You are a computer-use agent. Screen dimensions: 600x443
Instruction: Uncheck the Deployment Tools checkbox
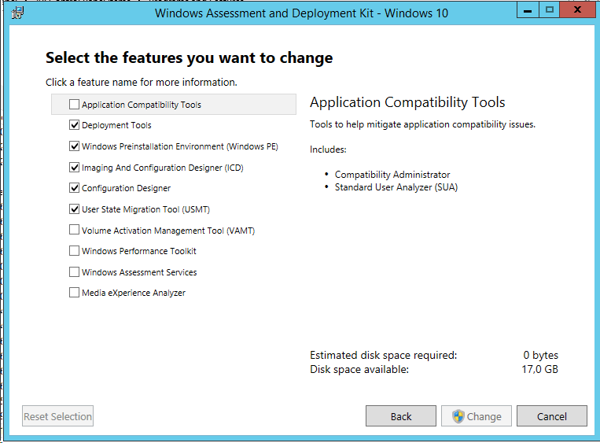74,125
